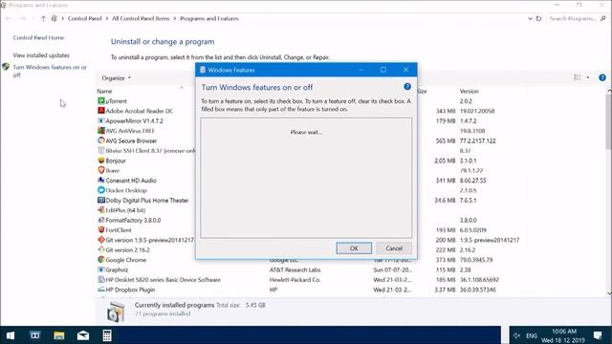Select the Google Chrome icon in list
Screen dimensions: 612x344
coord(101,259)
